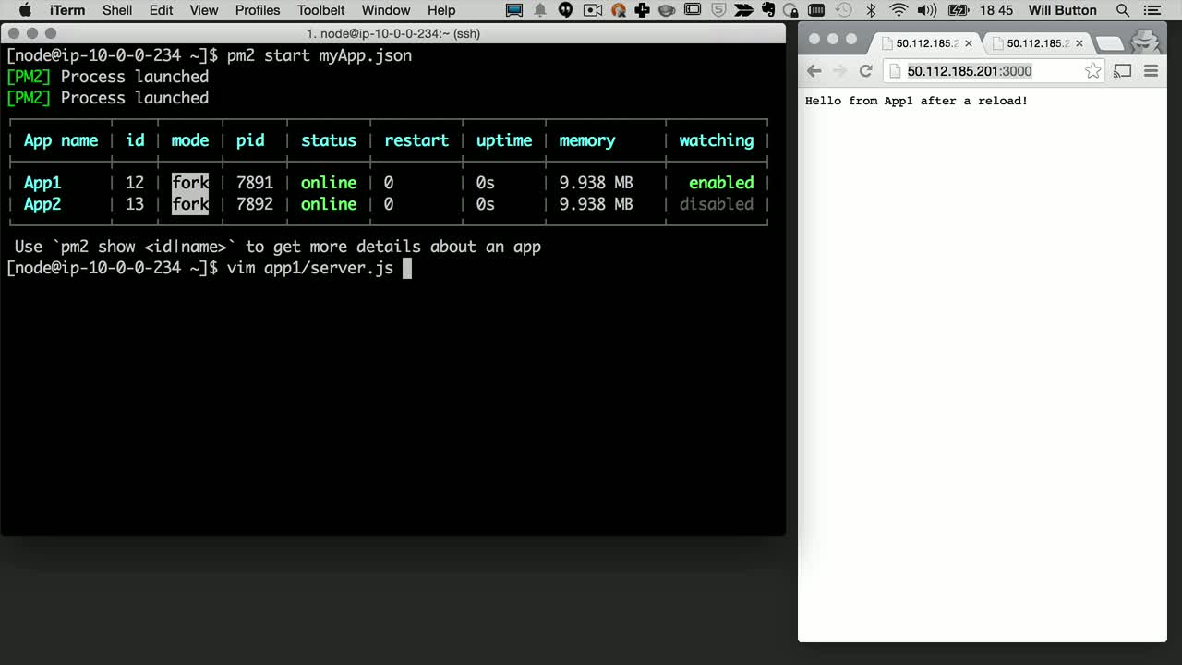
Task: Open the Profiles menu
Action: click(x=258, y=10)
